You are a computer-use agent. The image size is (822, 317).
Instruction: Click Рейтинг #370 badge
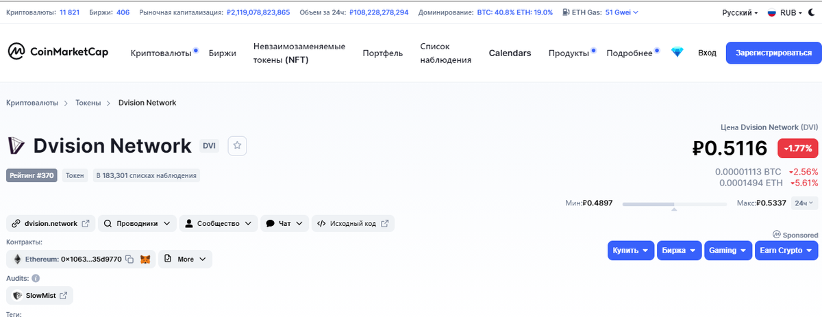click(32, 175)
